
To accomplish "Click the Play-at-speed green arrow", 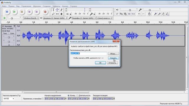I will click(x=5, y=18).
